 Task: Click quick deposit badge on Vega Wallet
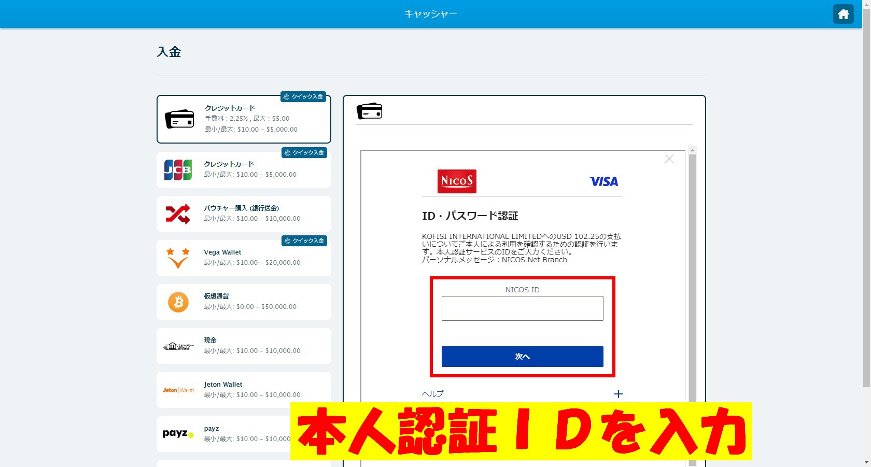click(x=304, y=241)
